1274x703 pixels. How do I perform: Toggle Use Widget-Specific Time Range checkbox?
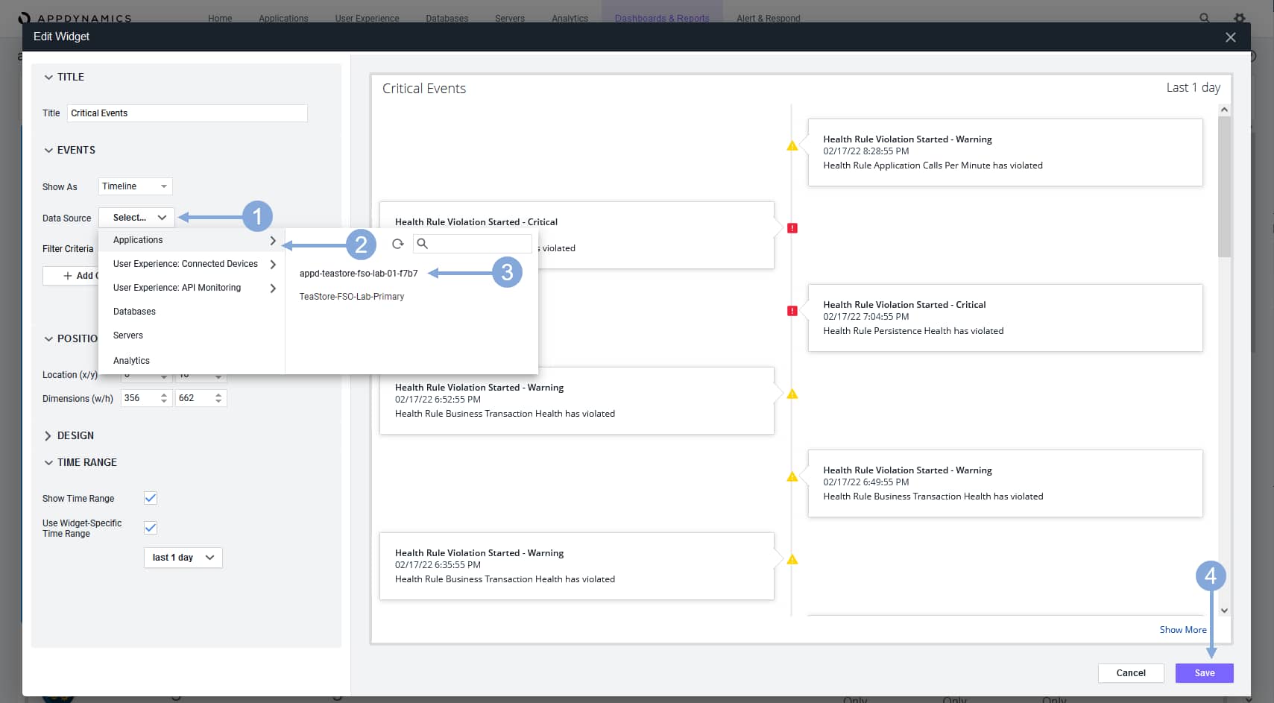(x=151, y=528)
